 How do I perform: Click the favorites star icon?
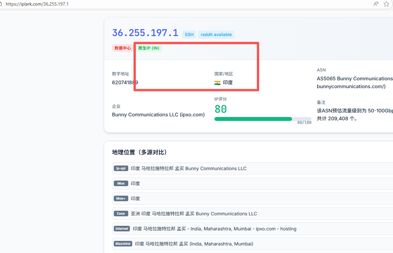pyautogui.click(x=386, y=4)
